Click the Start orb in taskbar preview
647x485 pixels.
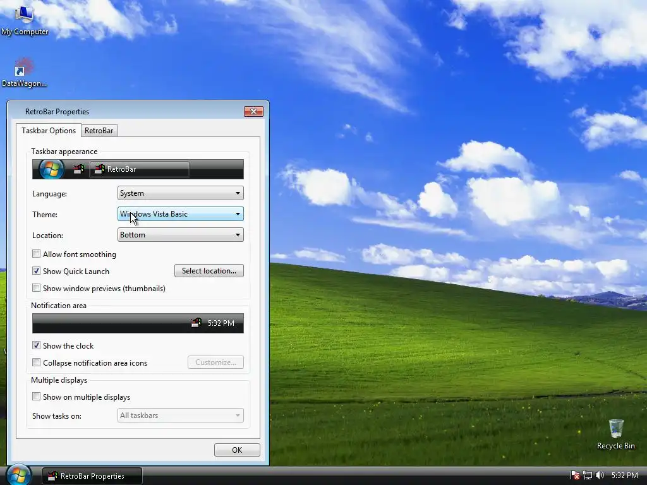pos(52,169)
